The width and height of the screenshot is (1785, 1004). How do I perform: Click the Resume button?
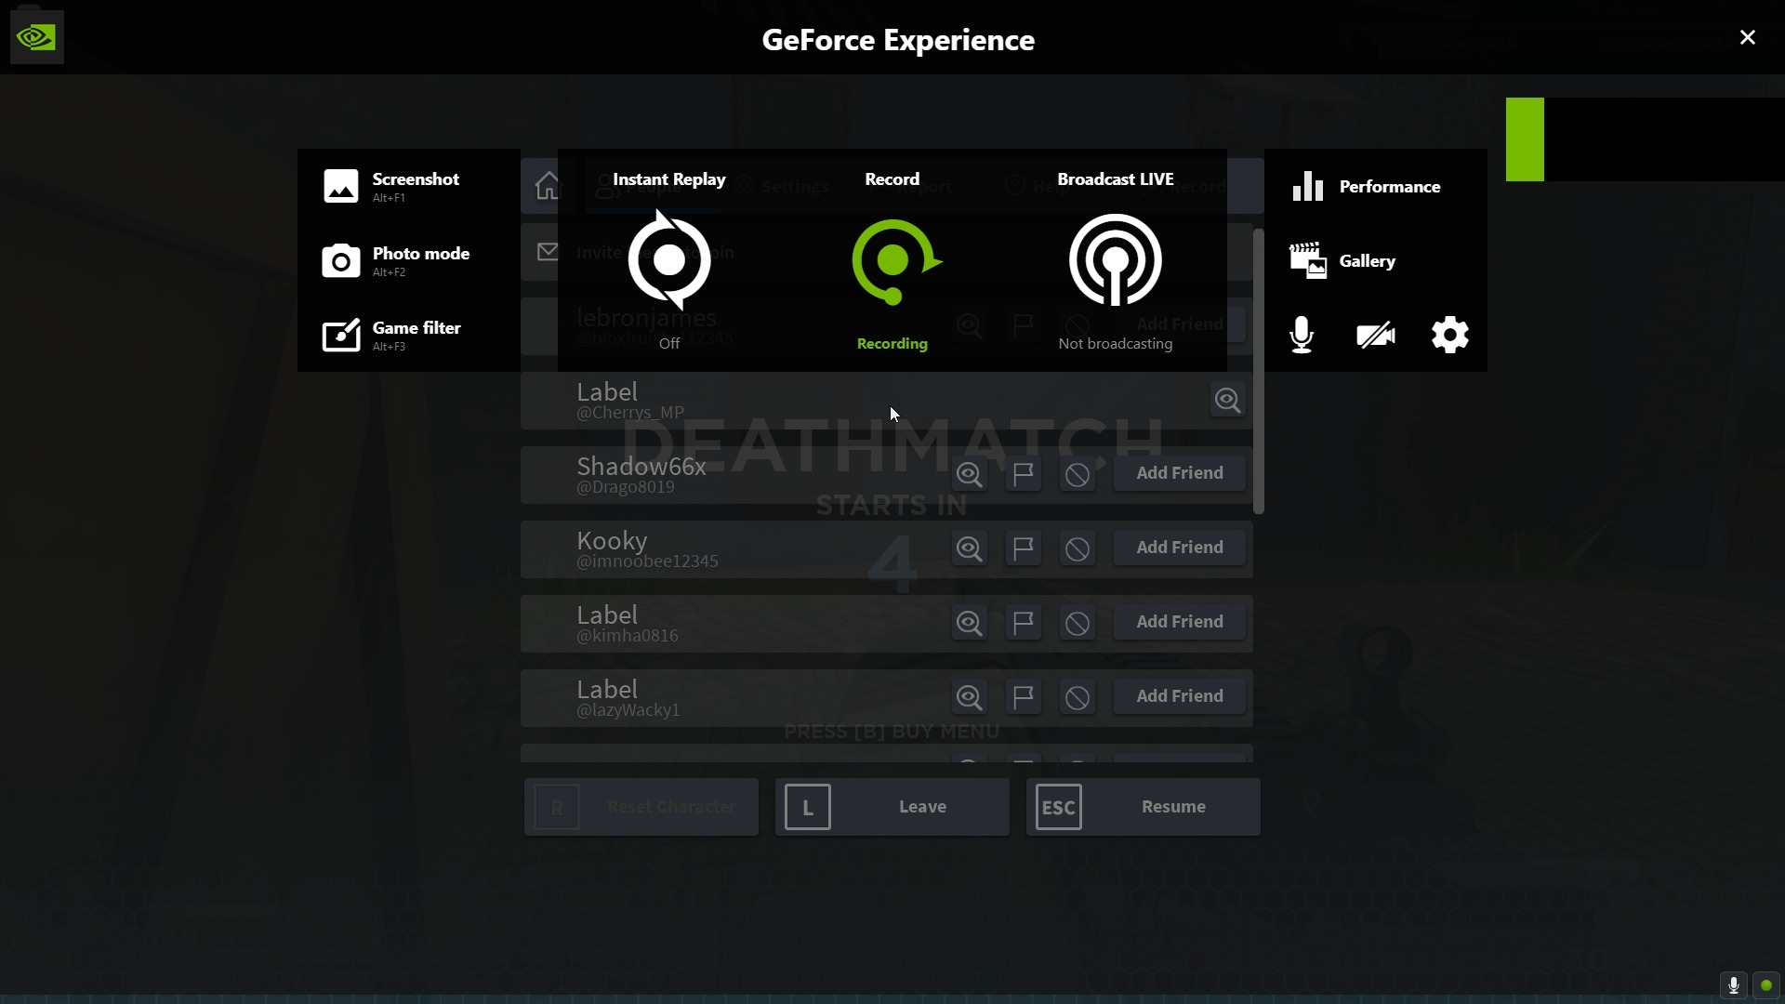coord(1144,807)
